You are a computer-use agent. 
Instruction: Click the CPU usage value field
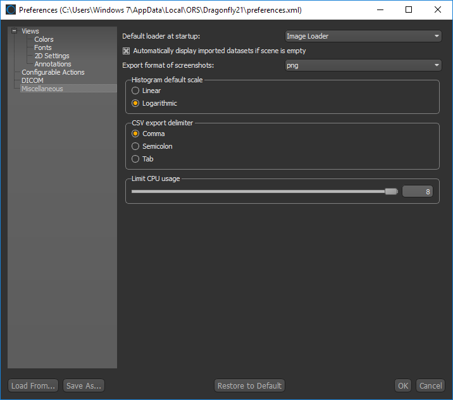pos(418,191)
